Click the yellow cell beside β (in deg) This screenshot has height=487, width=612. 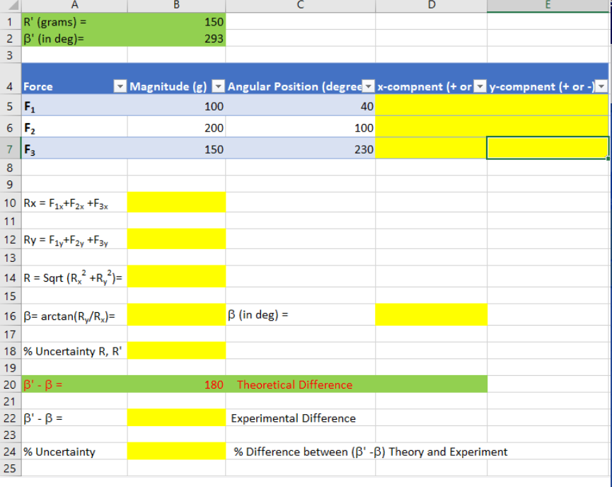[x=432, y=314]
